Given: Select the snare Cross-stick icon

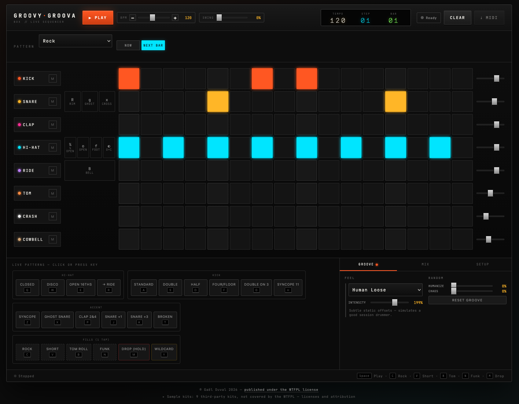Looking at the screenshot, I should (107, 102).
